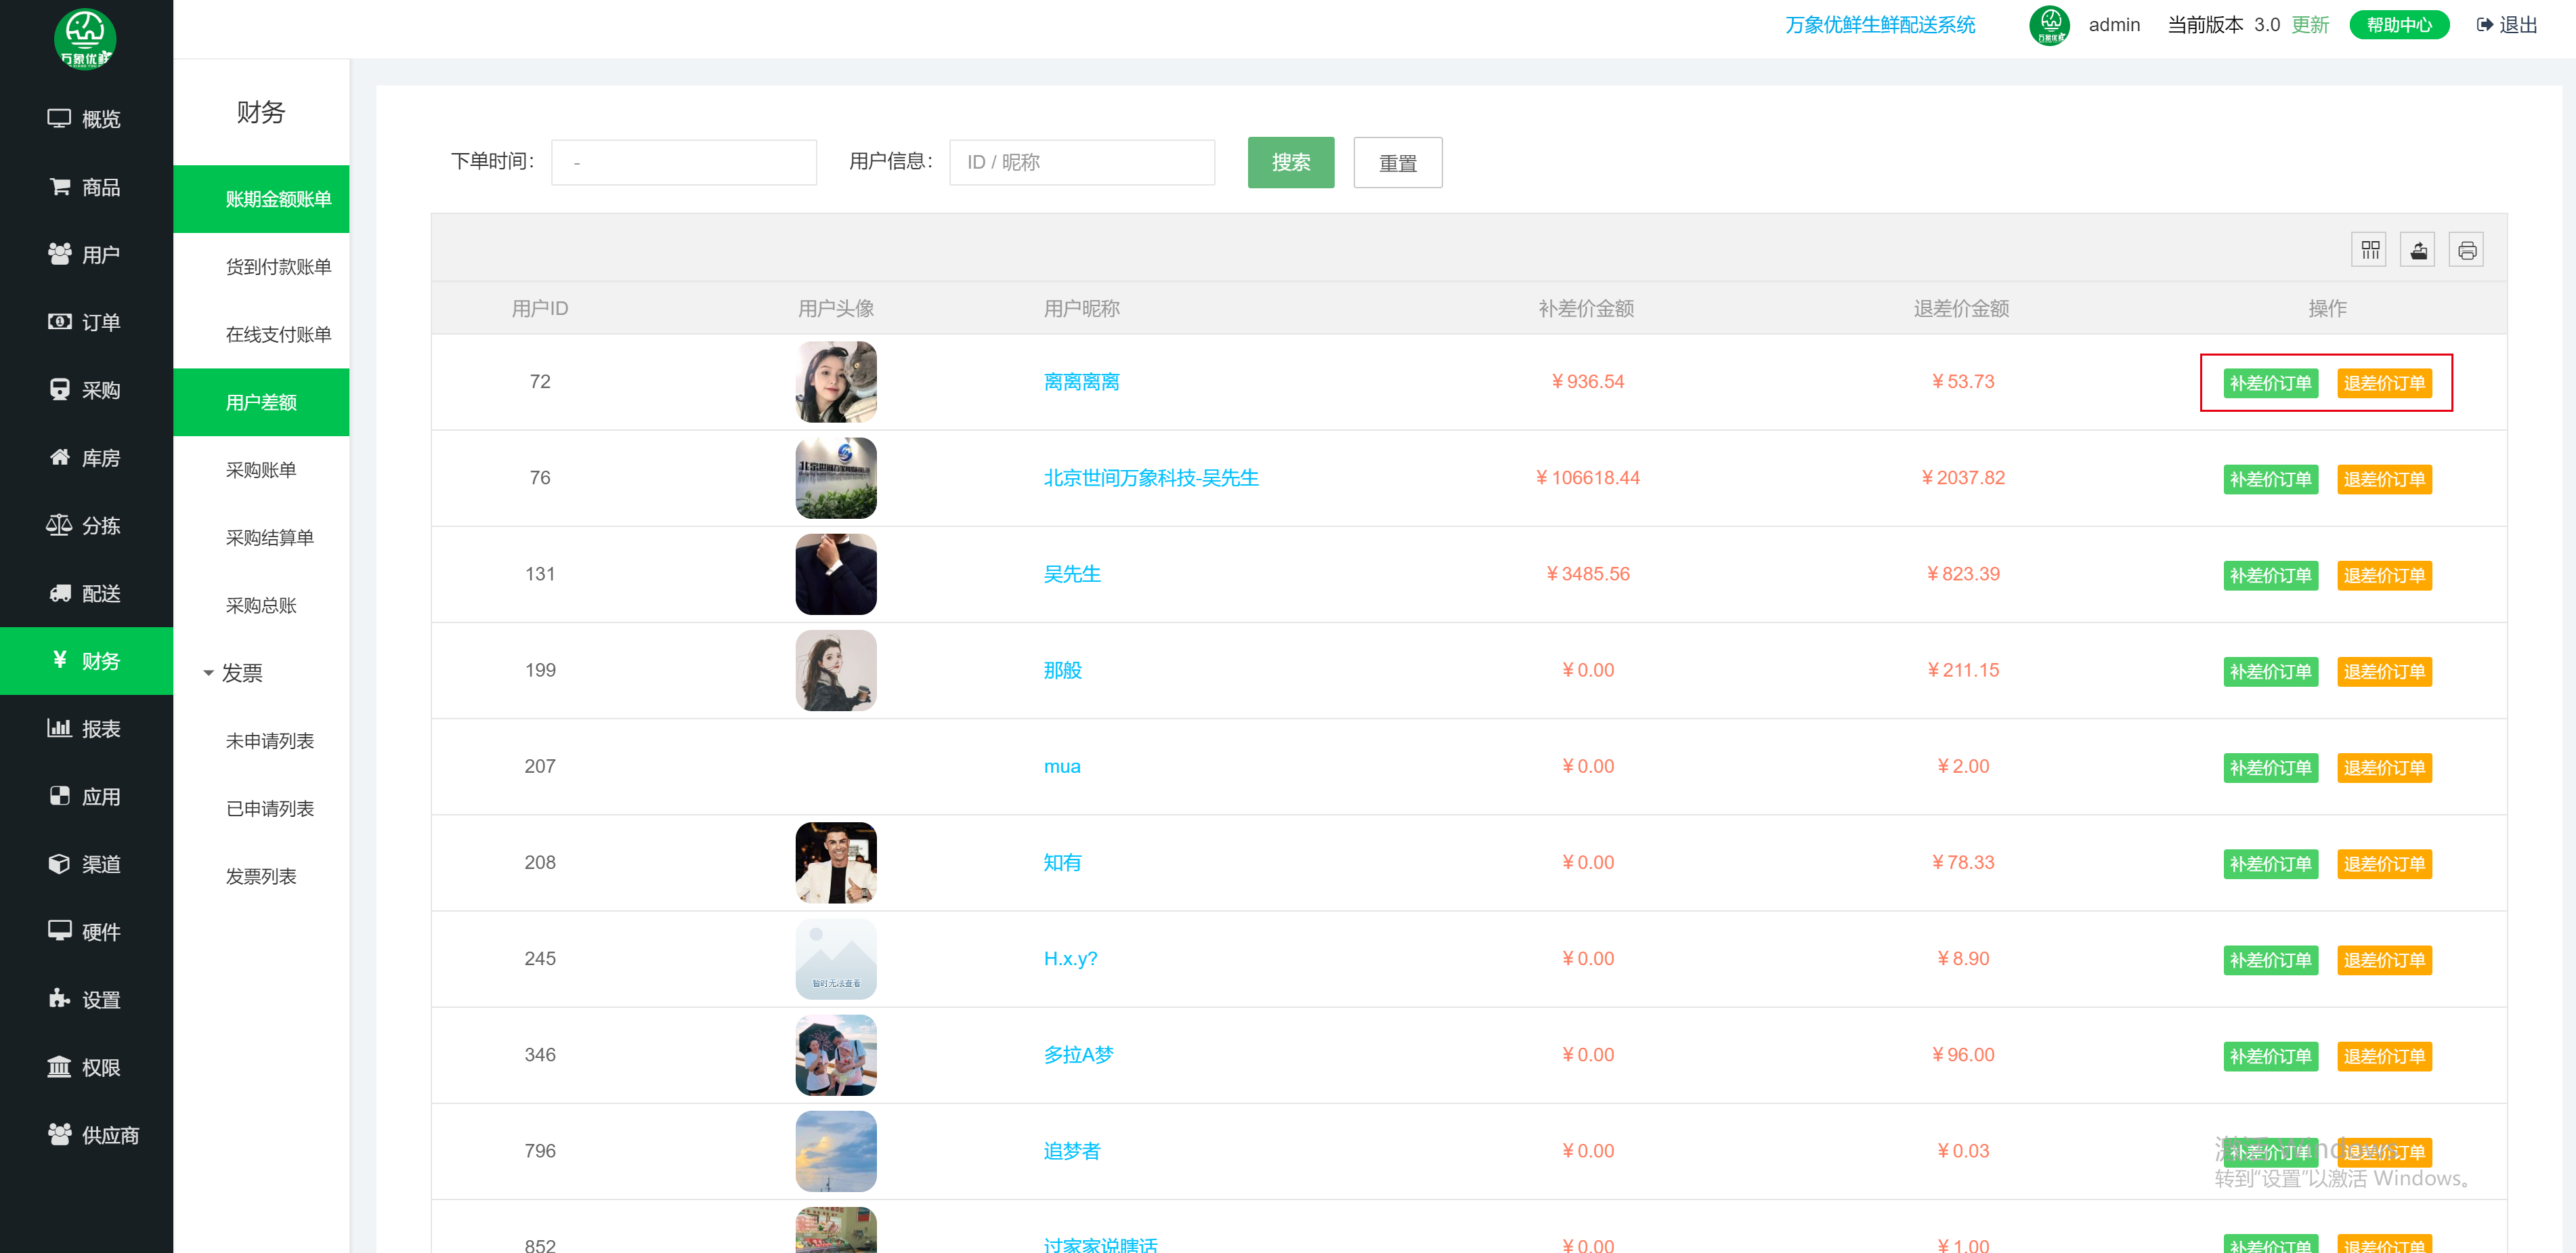The height and width of the screenshot is (1253, 2576).
Task: Select 货到付款账单 in finance menu
Action: click(x=278, y=267)
